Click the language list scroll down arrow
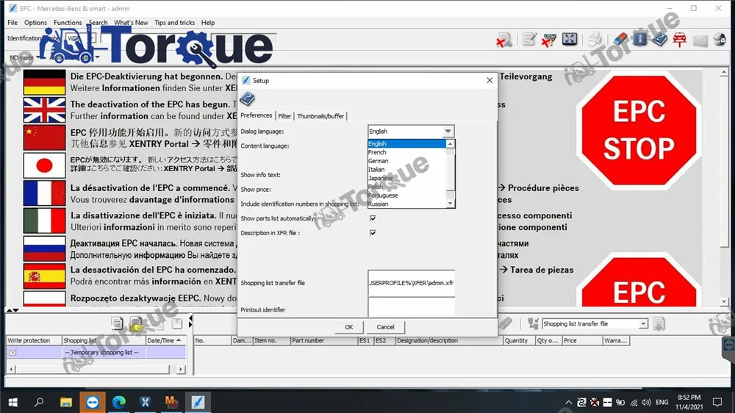Viewport: 735px width, 413px height. (x=450, y=204)
